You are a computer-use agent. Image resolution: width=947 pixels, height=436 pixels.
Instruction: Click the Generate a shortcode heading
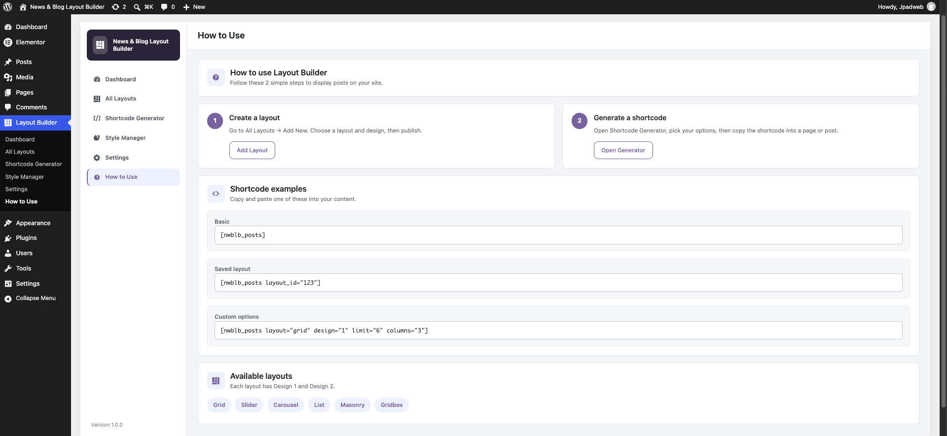click(x=630, y=118)
